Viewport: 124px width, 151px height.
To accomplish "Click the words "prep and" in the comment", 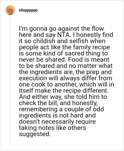I will pyautogui.click(x=99, y=72).
